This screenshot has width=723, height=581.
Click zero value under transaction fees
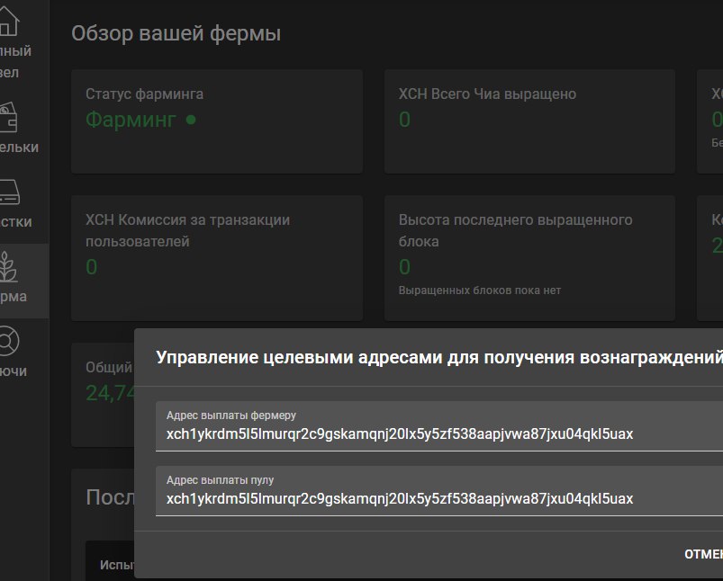(x=91, y=267)
